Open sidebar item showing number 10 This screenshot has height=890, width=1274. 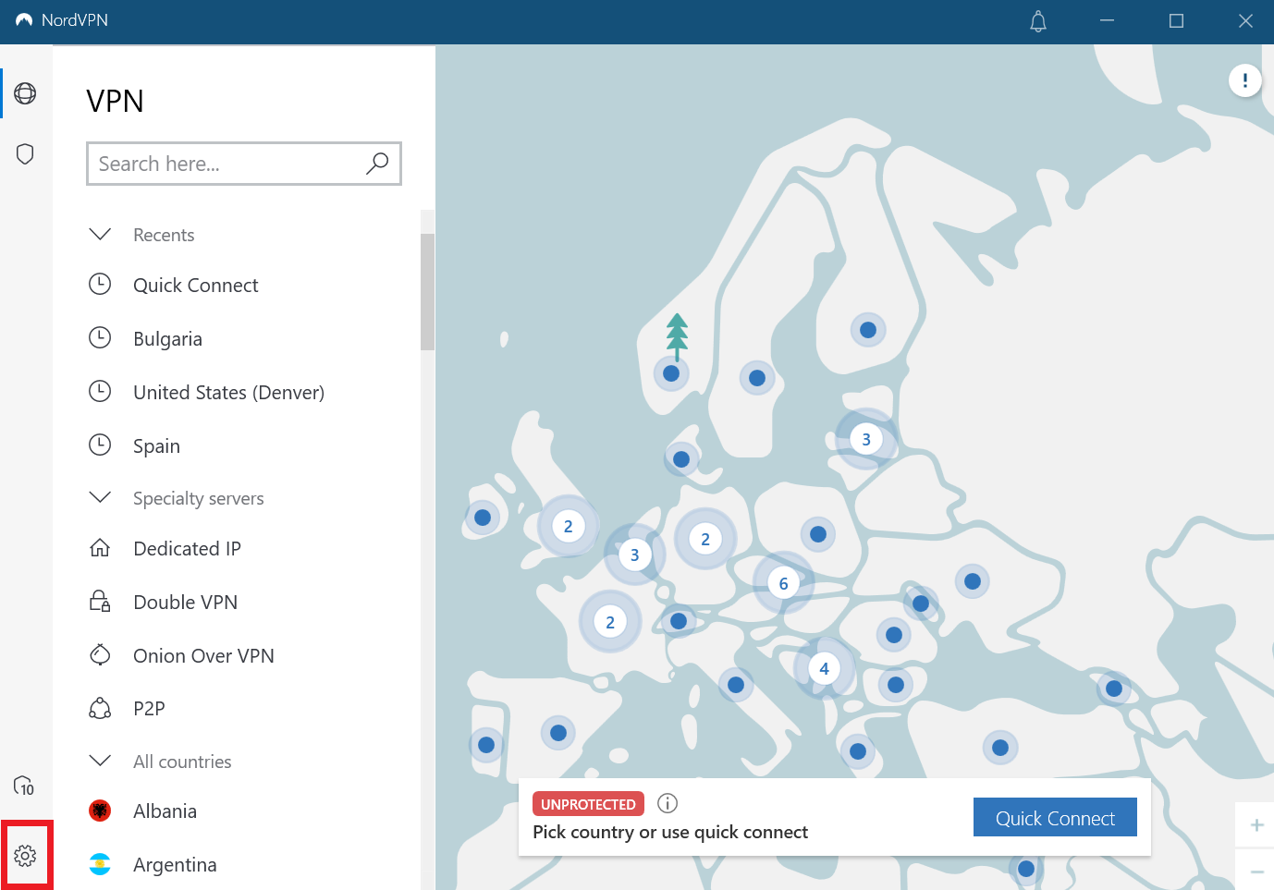[25, 786]
